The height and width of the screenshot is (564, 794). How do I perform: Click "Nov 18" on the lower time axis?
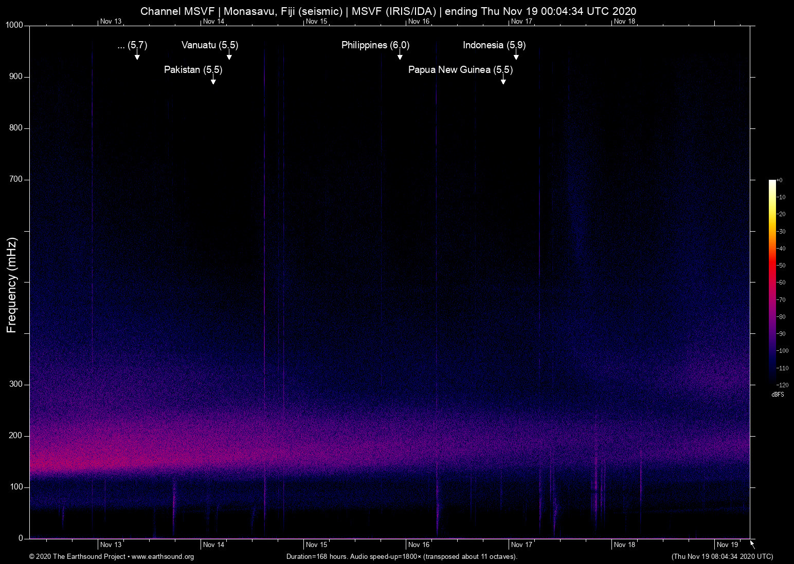pos(625,545)
